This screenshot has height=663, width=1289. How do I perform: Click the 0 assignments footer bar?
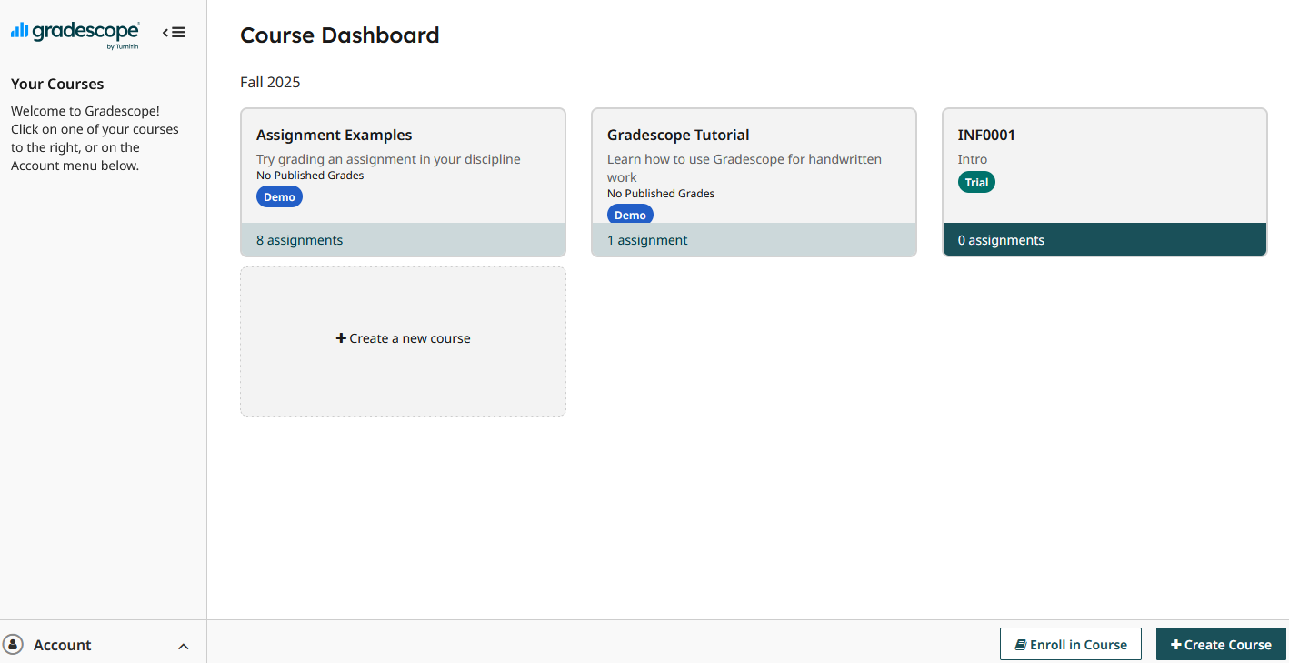coord(1104,240)
